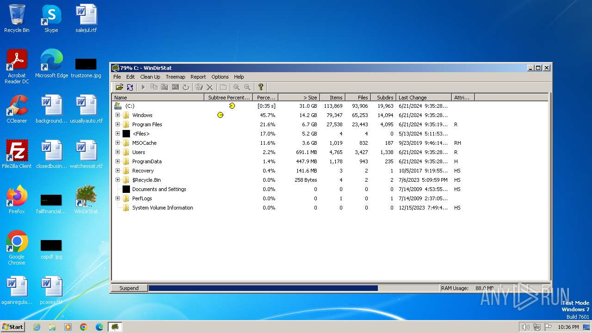This screenshot has height=333, width=592.
Task: Expand the Program Files folder node
Action: [x=117, y=124]
